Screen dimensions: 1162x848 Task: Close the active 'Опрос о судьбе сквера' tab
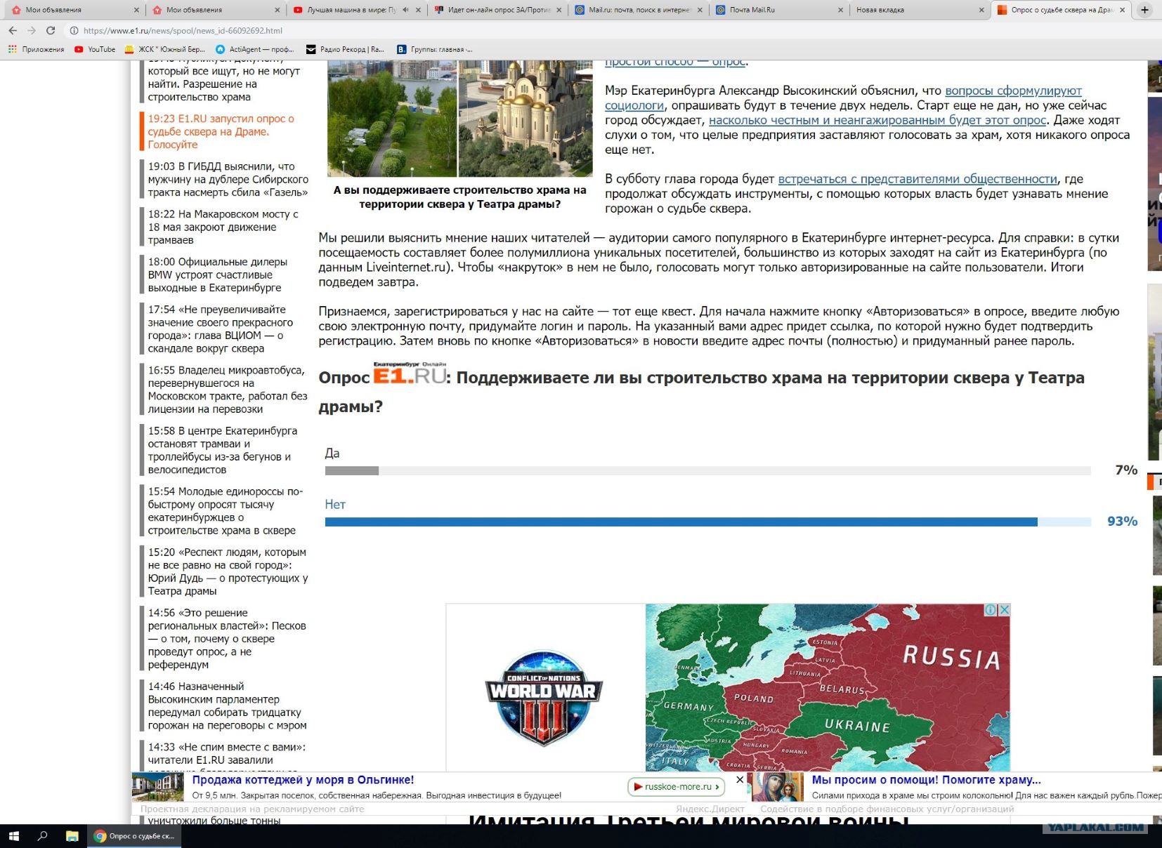(1123, 10)
